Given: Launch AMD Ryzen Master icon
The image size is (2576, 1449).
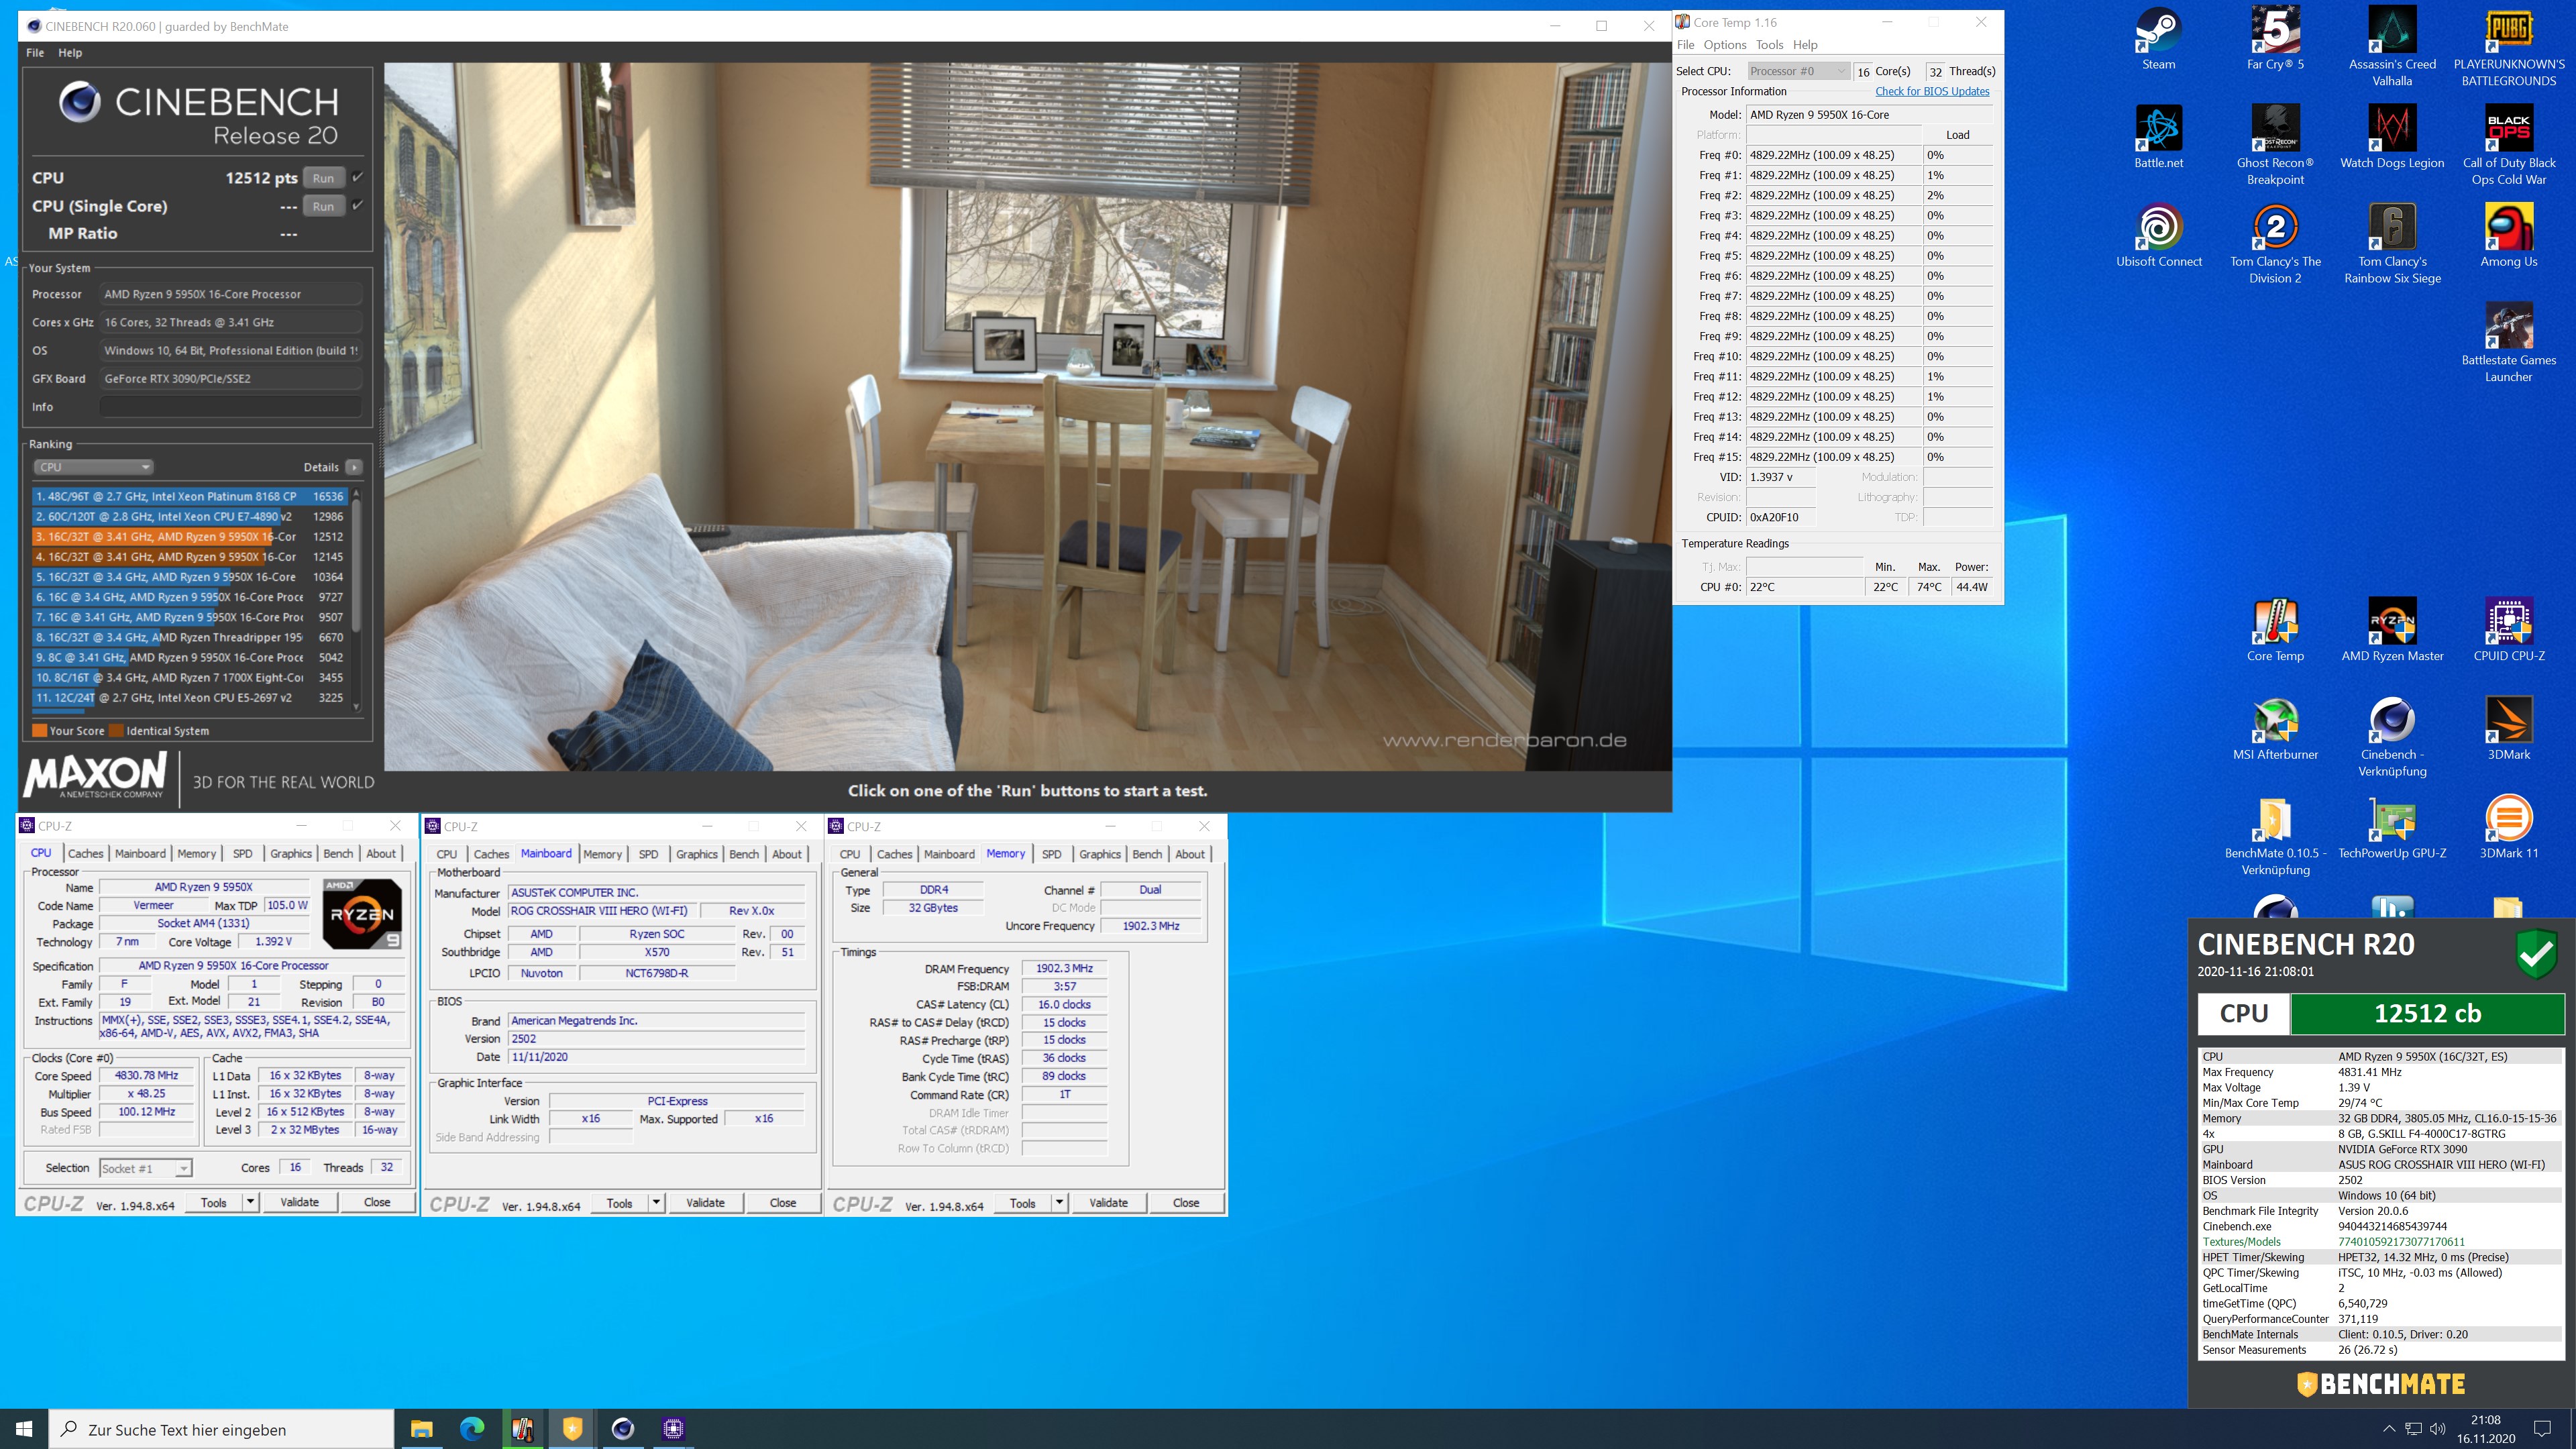Looking at the screenshot, I should [x=2392, y=630].
